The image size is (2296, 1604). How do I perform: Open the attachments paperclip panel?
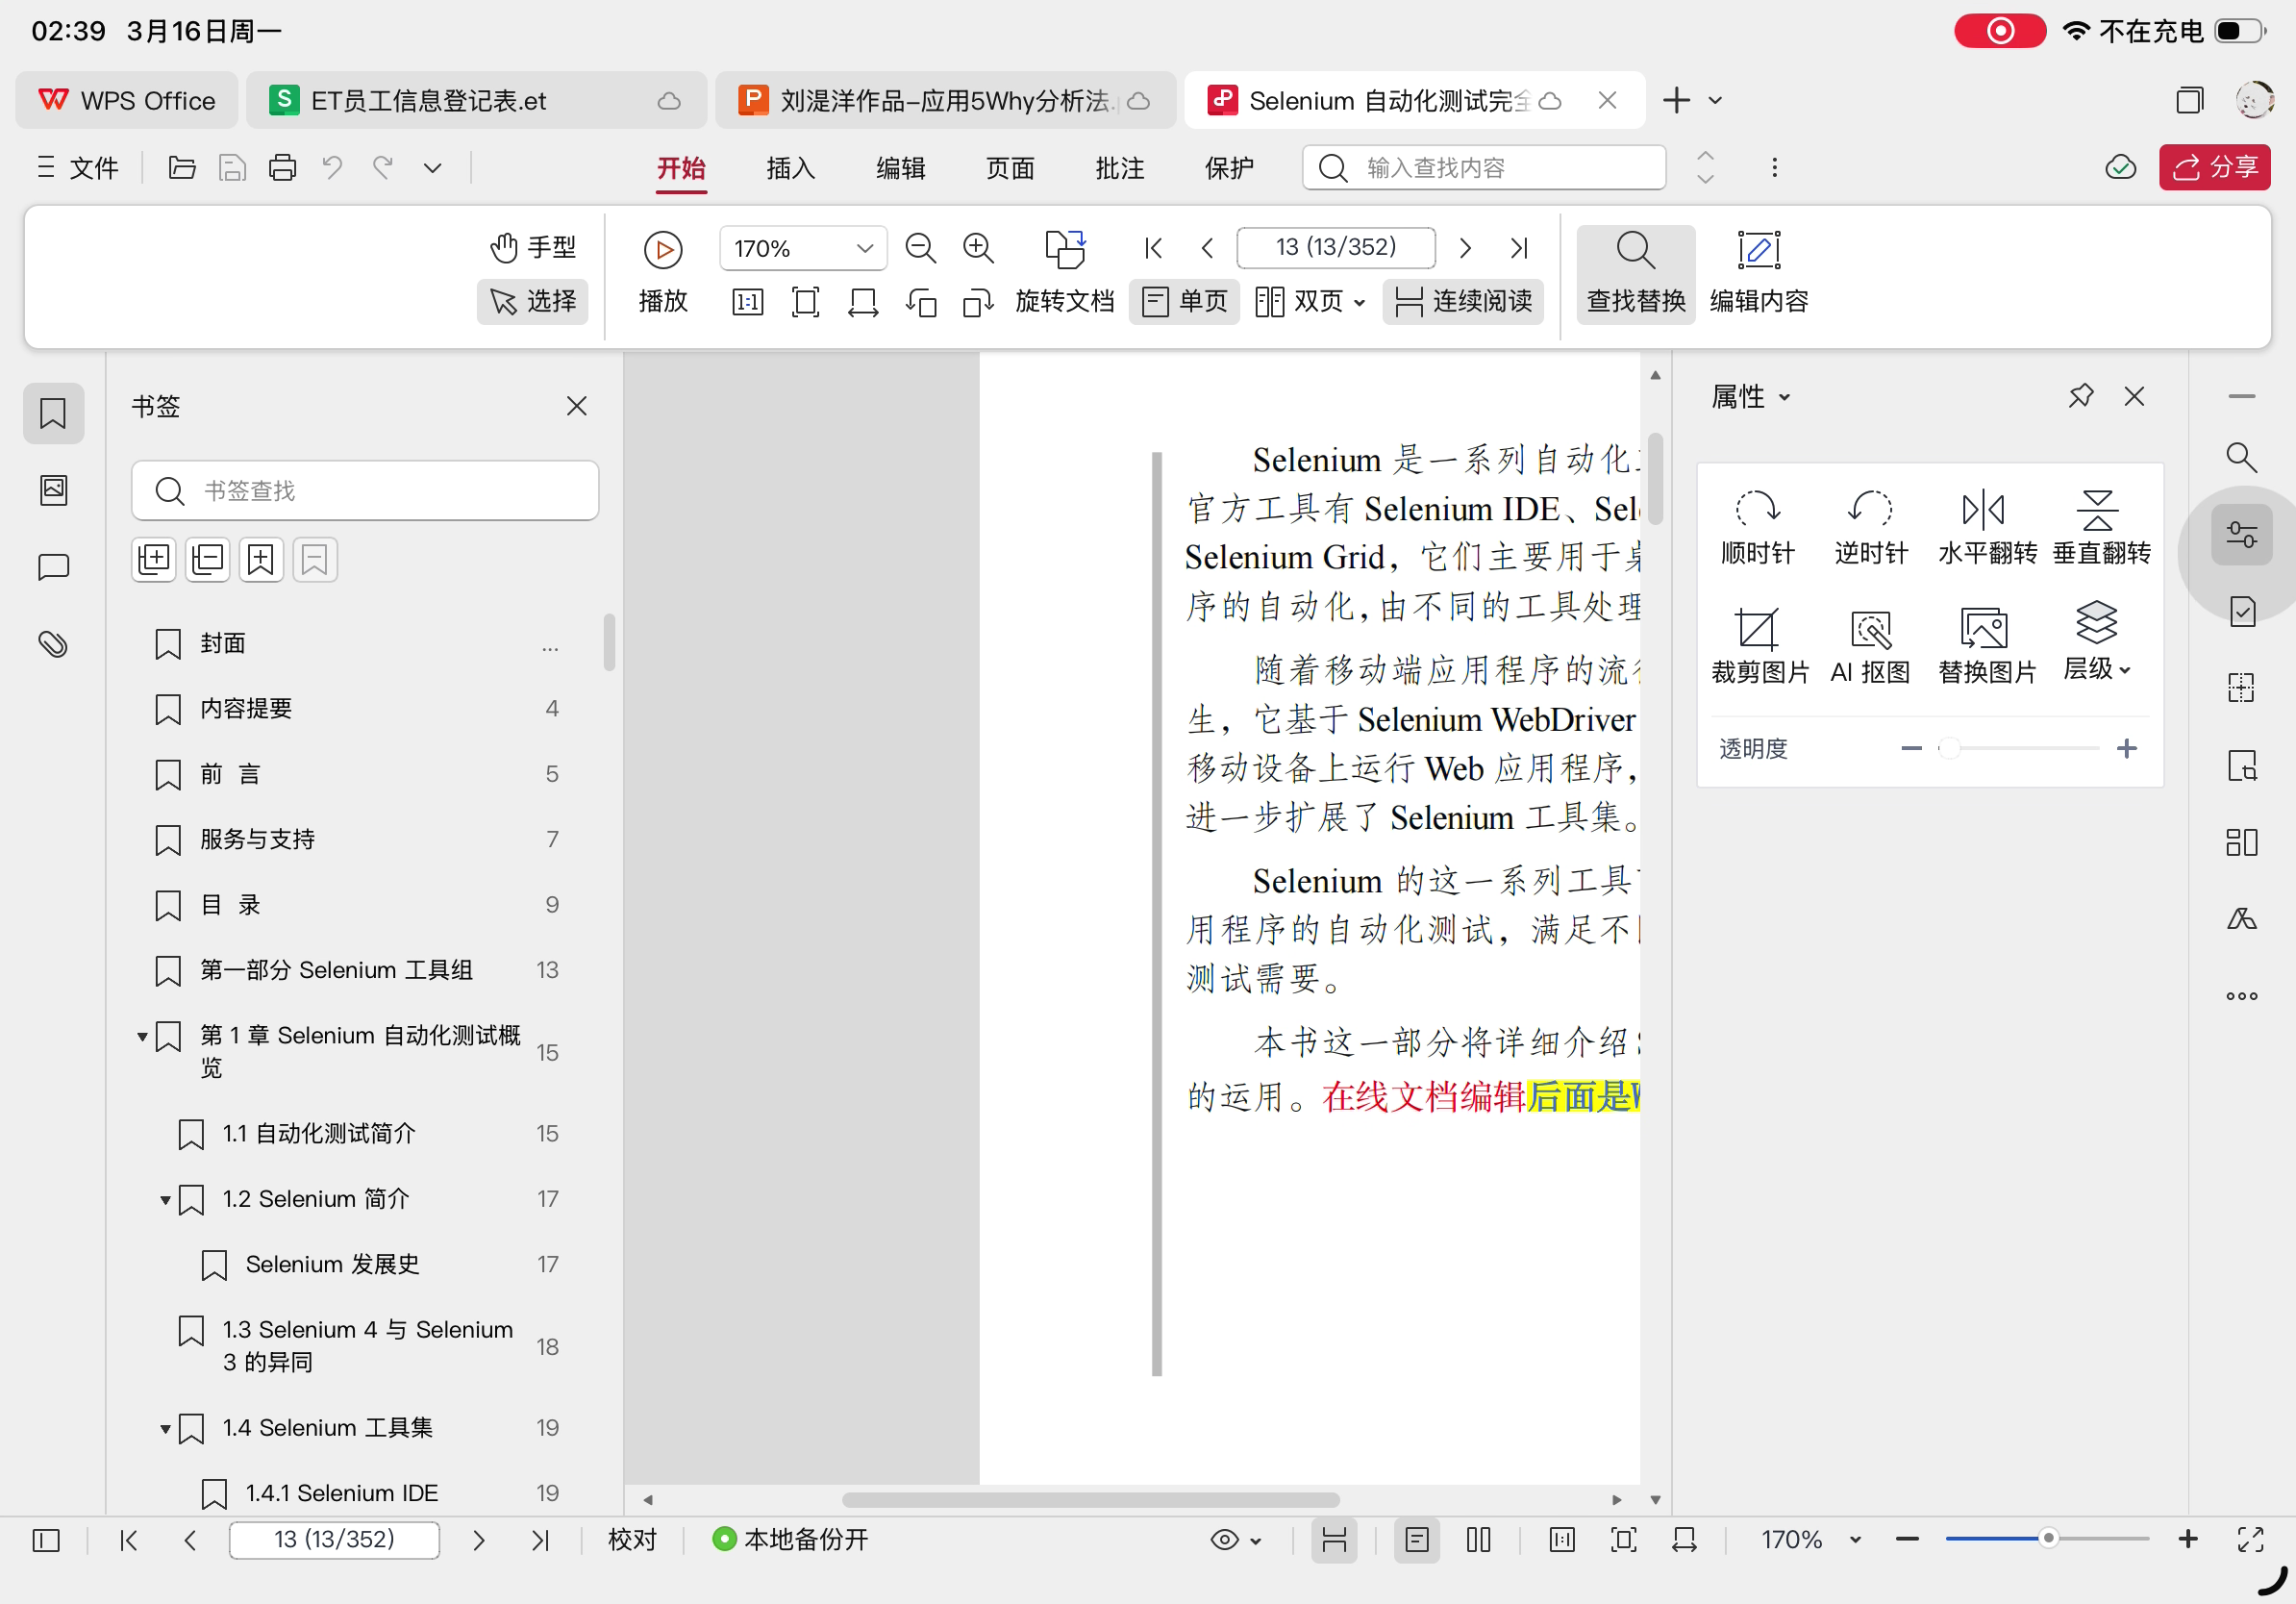click(x=53, y=644)
